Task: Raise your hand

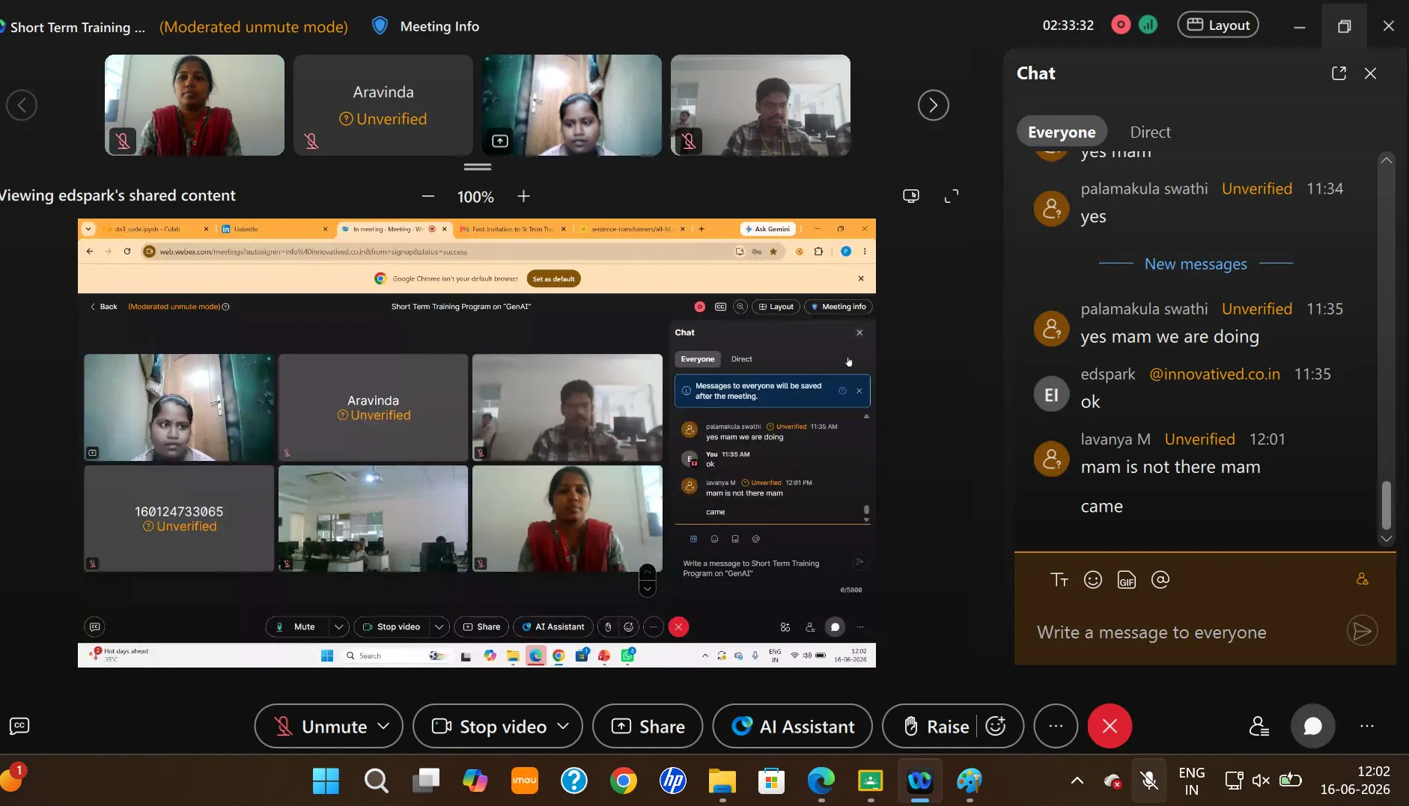Action: click(x=936, y=726)
